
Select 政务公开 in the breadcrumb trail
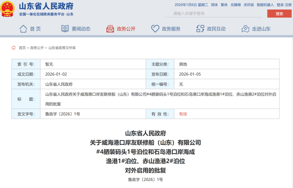click(x=37, y=48)
